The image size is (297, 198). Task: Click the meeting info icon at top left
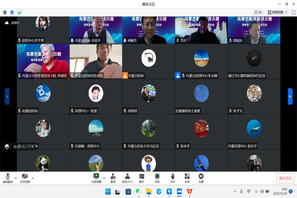(x=5, y=12)
